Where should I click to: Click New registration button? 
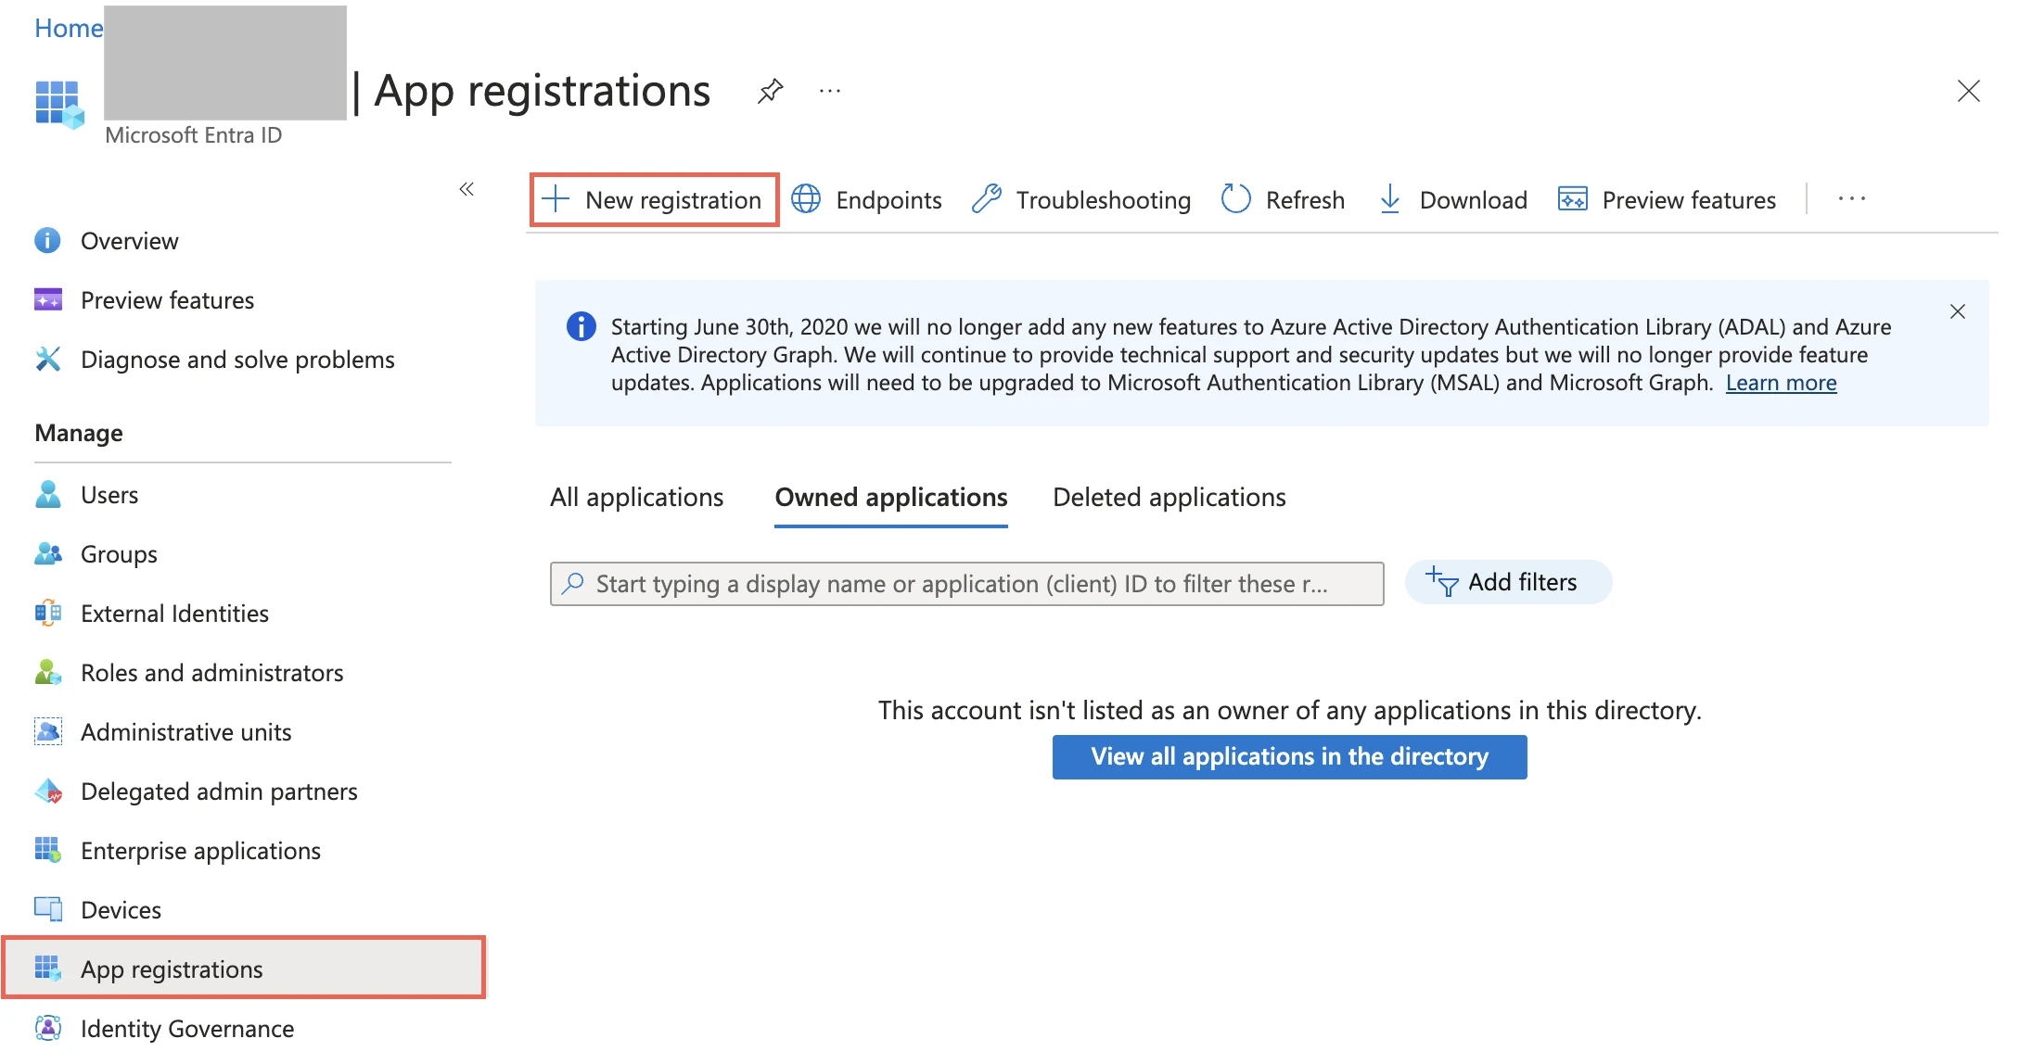pos(654,199)
